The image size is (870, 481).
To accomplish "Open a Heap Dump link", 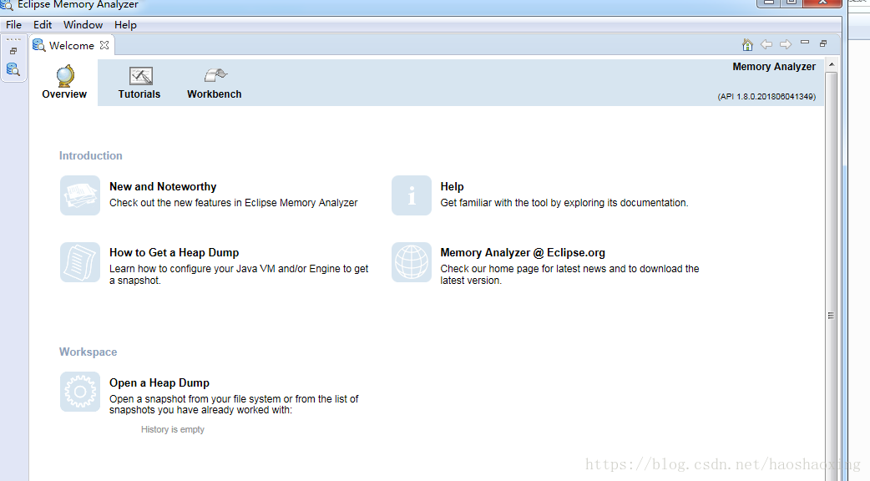I will [x=159, y=382].
